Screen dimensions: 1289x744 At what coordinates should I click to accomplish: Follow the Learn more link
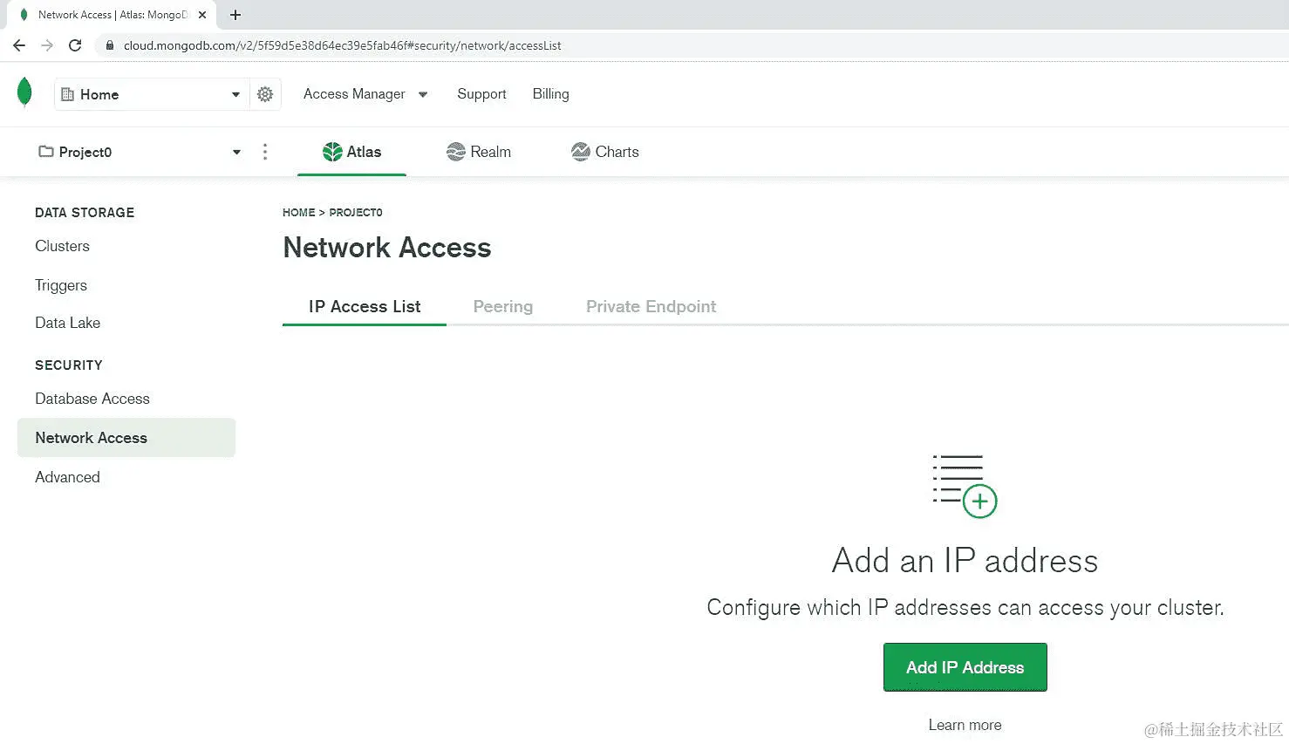(965, 725)
